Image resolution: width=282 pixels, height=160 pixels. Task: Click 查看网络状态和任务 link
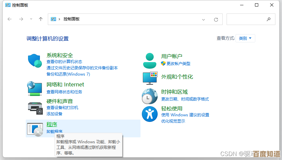pyautogui.click(x=64, y=92)
